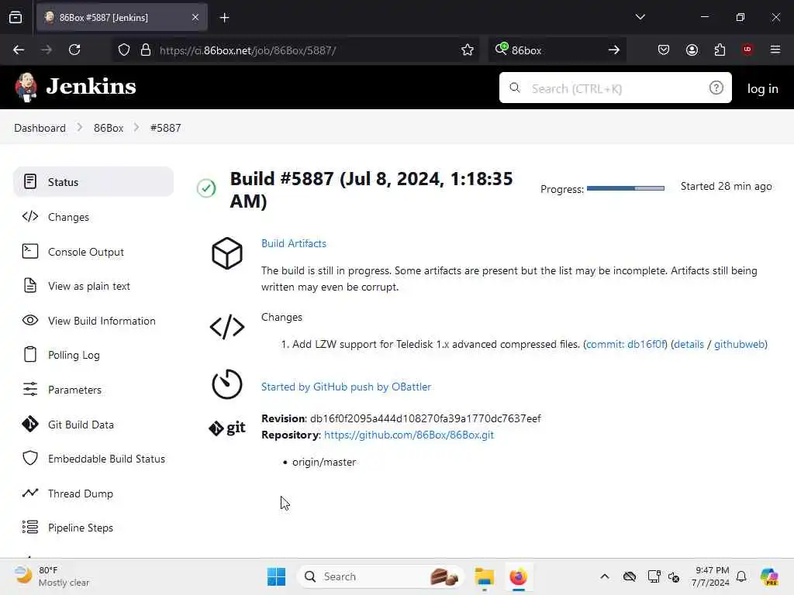Click Started by GitHub push by OBattler

tap(347, 387)
